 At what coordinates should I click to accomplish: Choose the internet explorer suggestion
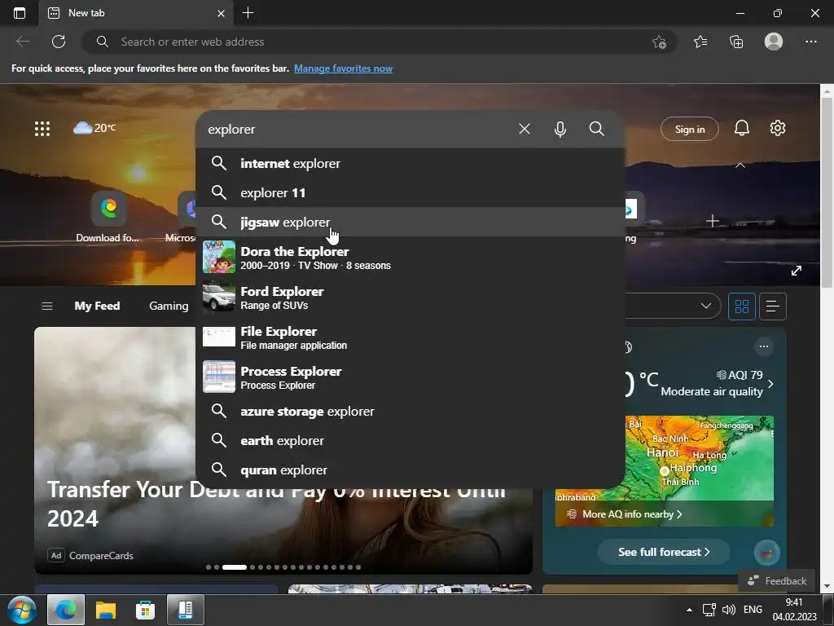click(x=410, y=163)
